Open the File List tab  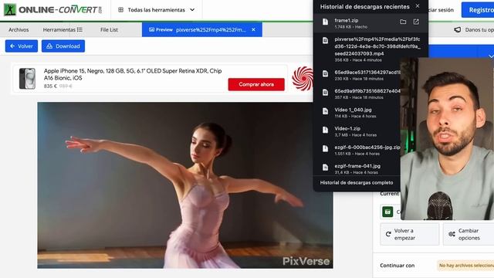coord(109,29)
